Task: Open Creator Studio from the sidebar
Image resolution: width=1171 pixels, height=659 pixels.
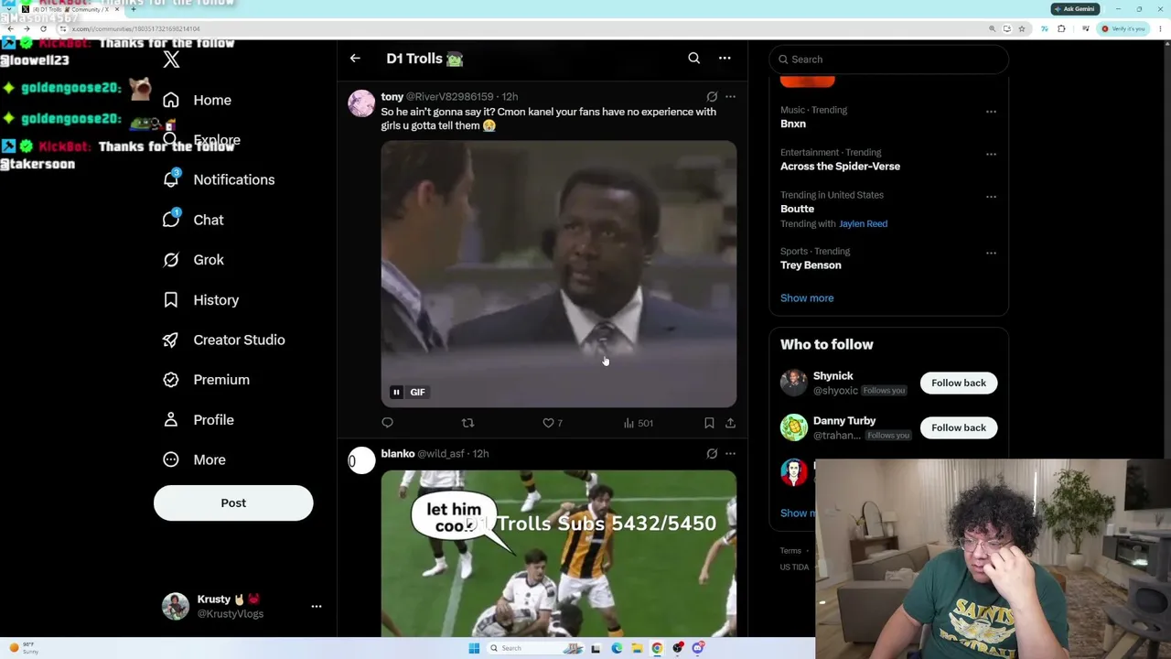Action: tap(223, 340)
